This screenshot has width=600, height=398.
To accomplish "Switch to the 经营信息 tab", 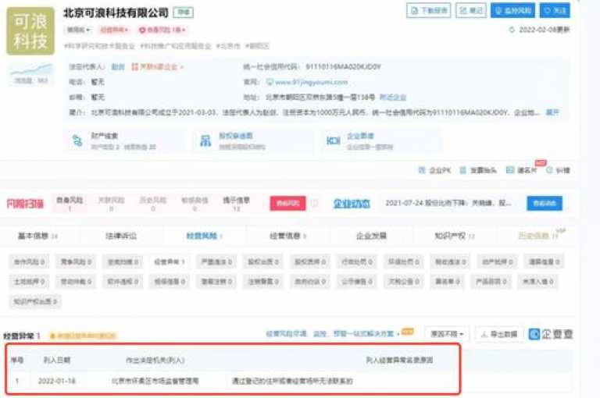I will (287, 236).
